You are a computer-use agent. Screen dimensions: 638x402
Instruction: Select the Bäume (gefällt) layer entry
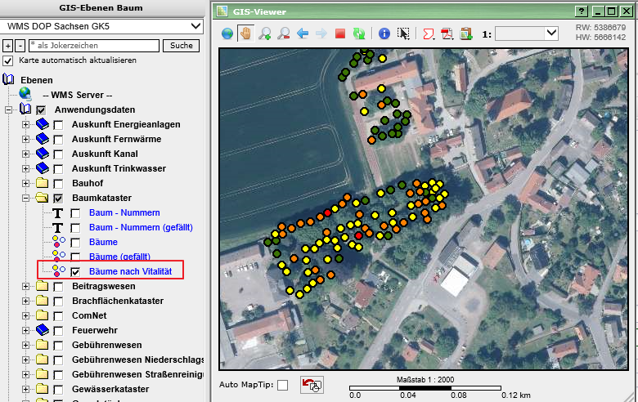tap(119, 257)
